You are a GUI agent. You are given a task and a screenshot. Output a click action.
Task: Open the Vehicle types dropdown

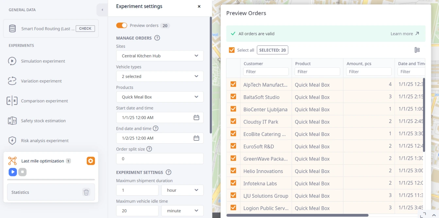point(160,76)
